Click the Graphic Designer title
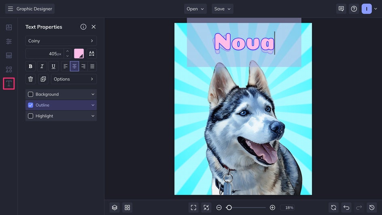The width and height of the screenshot is (382, 215). [34, 9]
